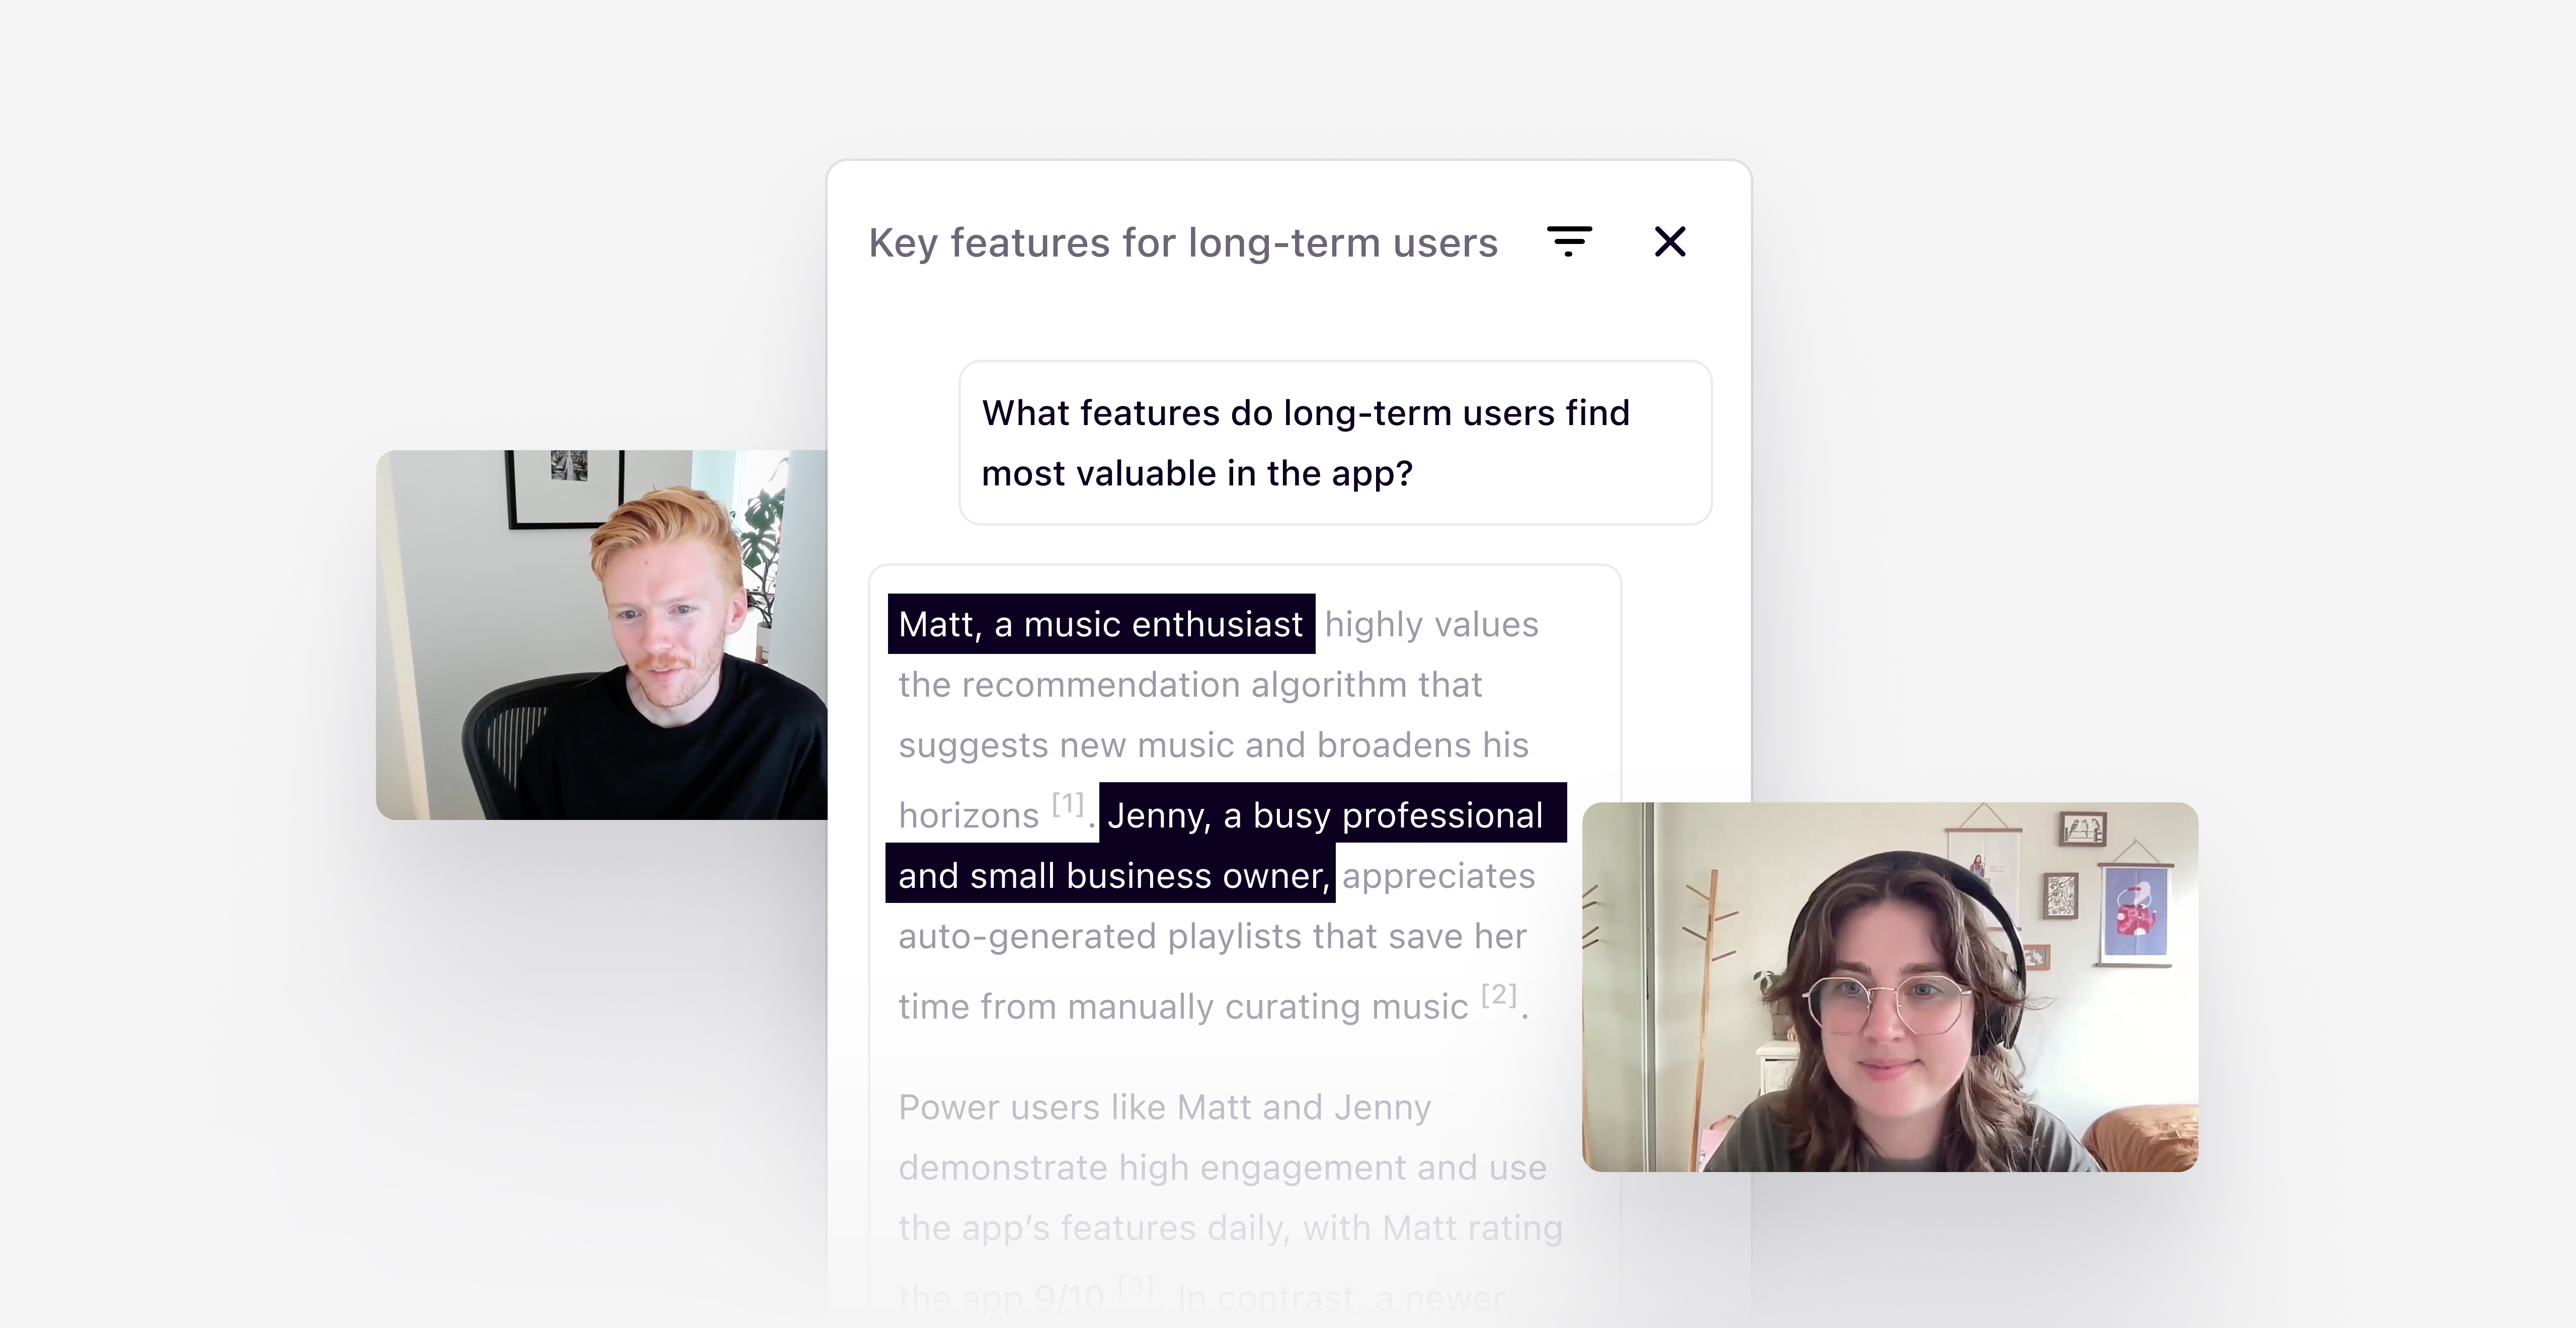Click the "Key features for long-term users" title
Image resolution: width=2576 pixels, height=1328 pixels.
(x=1183, y=243)
